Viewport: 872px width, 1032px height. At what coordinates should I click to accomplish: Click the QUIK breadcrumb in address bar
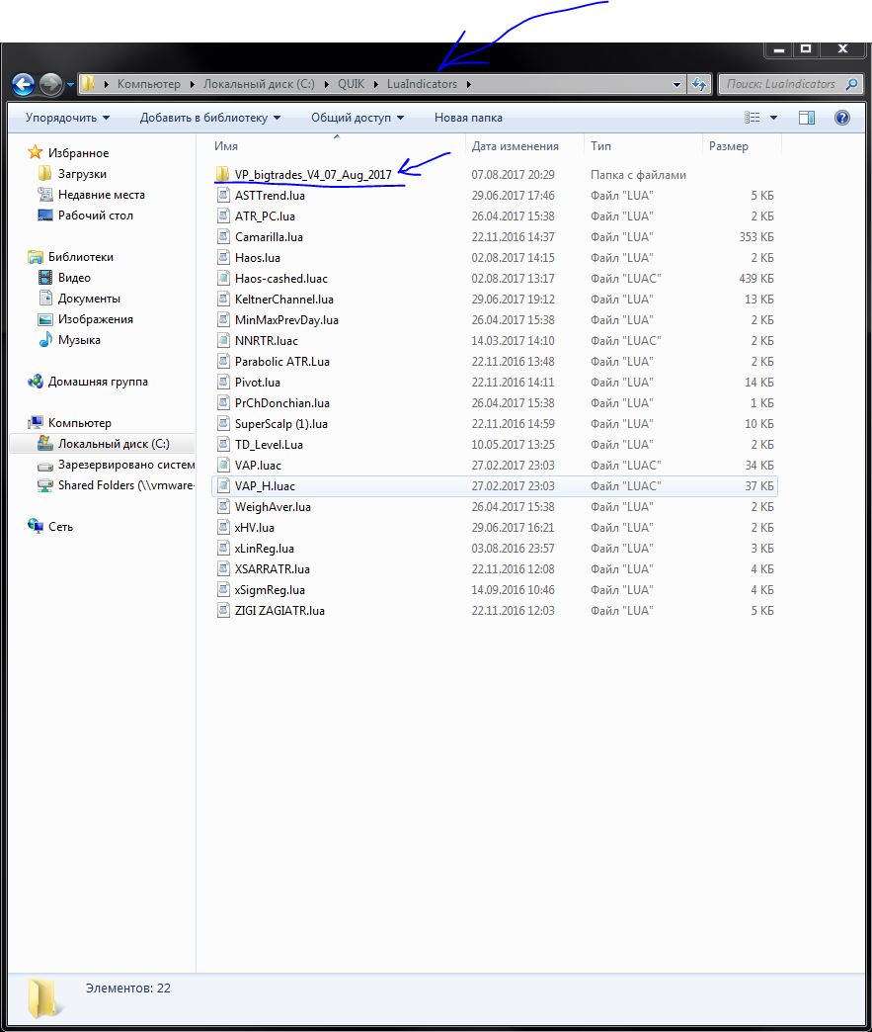pos(352,84)
